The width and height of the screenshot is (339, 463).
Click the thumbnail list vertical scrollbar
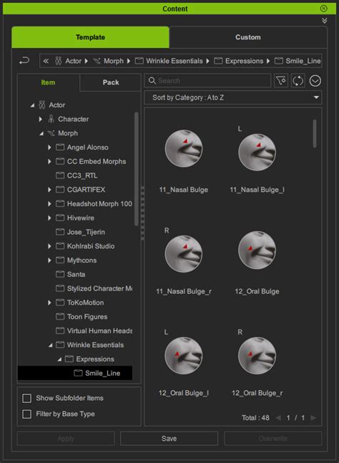point(315,133)
